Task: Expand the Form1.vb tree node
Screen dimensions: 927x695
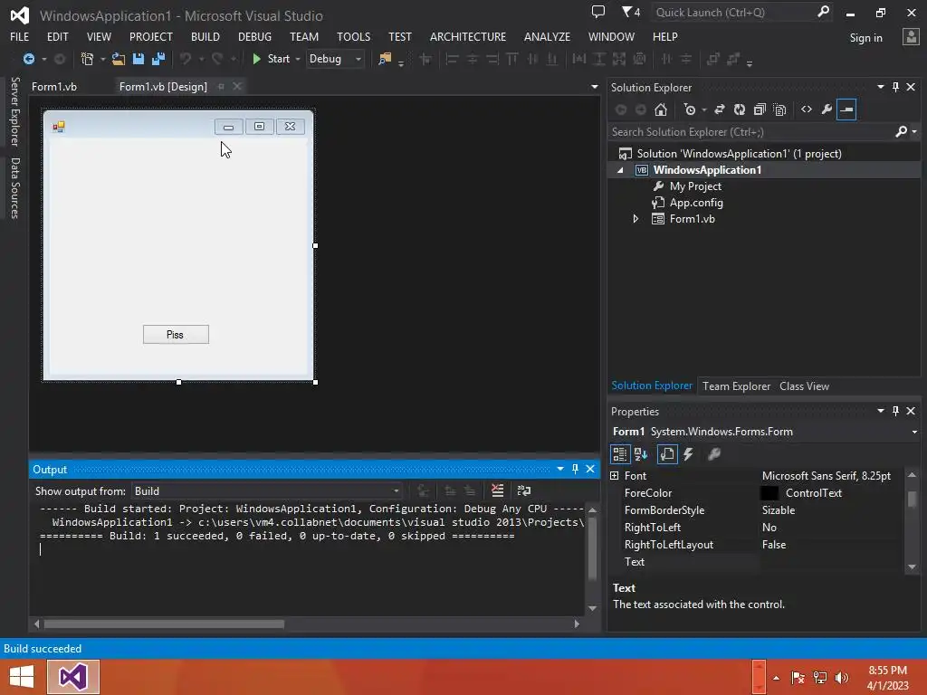Action: pos(636,219)
